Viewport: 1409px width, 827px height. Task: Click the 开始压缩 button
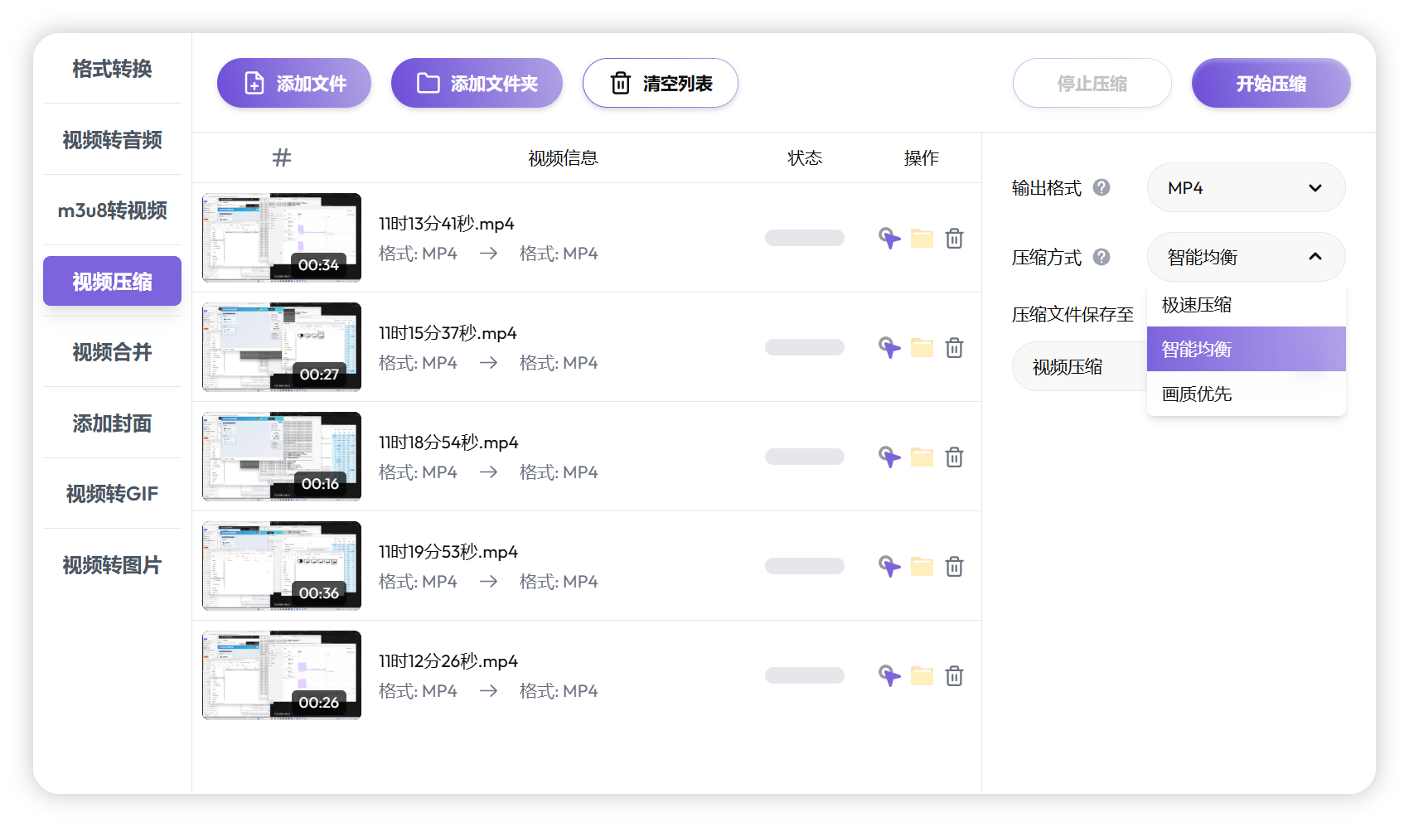click(1271, 83)
